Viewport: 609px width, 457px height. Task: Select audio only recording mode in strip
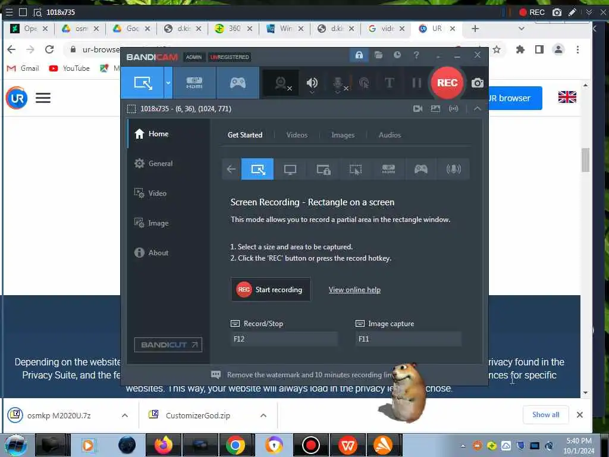(453, 169)
